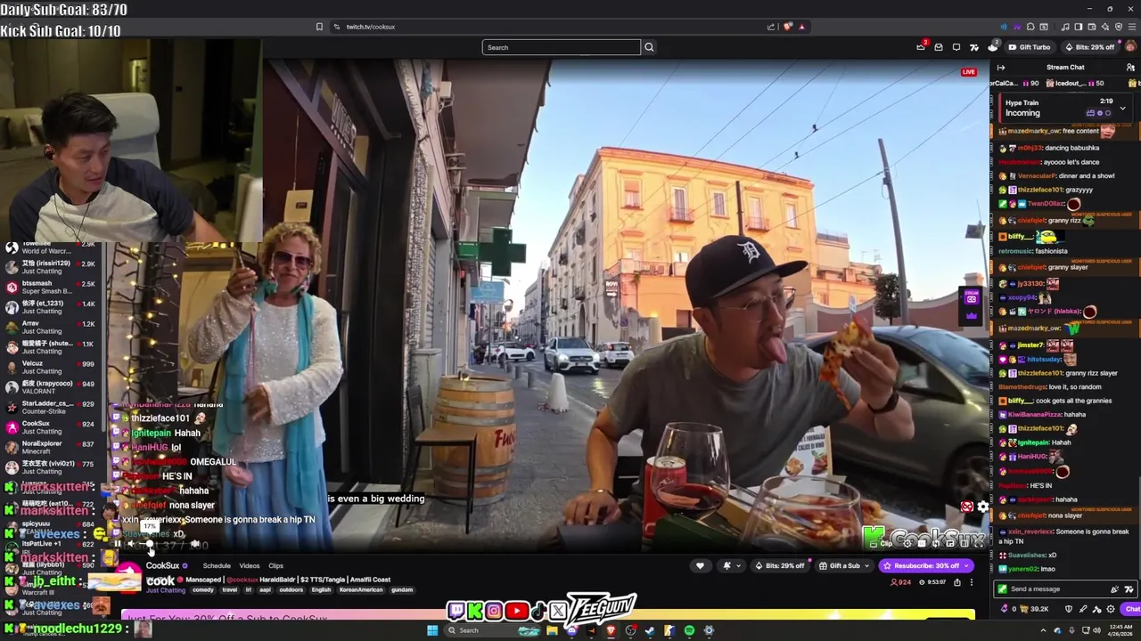
Task: Click the 7TV icon in top navigation
Action: (x=974, y=47)
